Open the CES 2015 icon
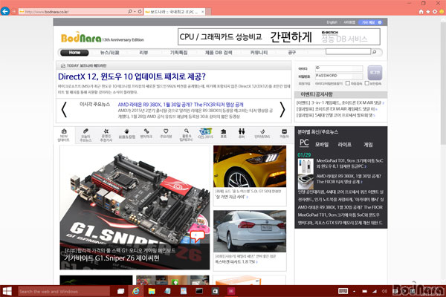Viewport: 446px width, 297px height. point(205,134)
